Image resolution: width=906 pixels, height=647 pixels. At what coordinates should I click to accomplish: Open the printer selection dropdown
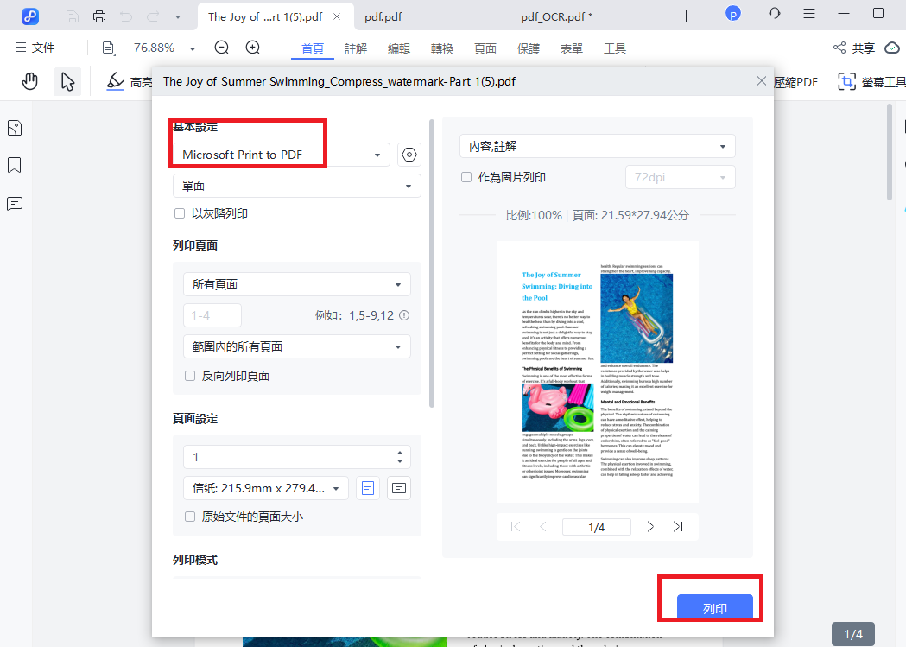[x=377, y=155]
